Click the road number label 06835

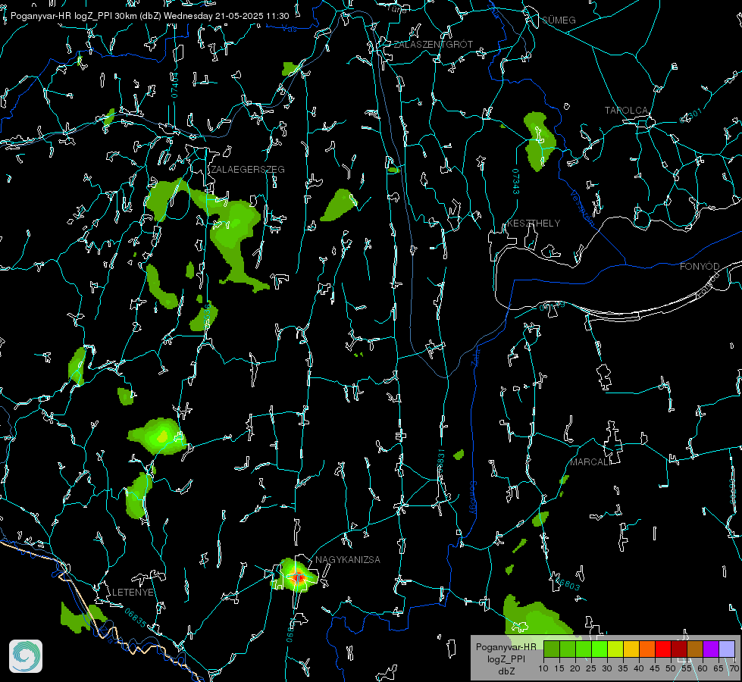coord(136,618)
